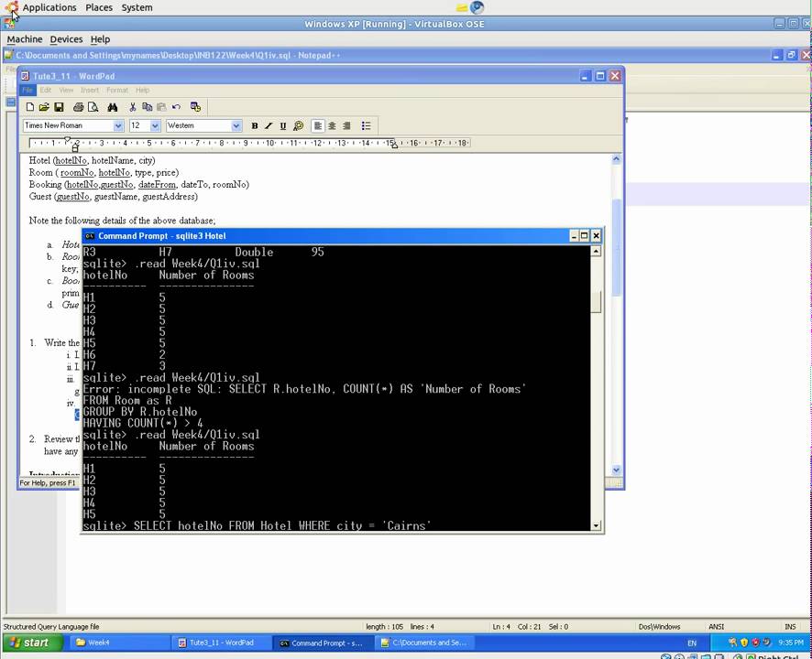Open Print Preview from the toolbar
The image size is (812, 659).
[93, 107]
